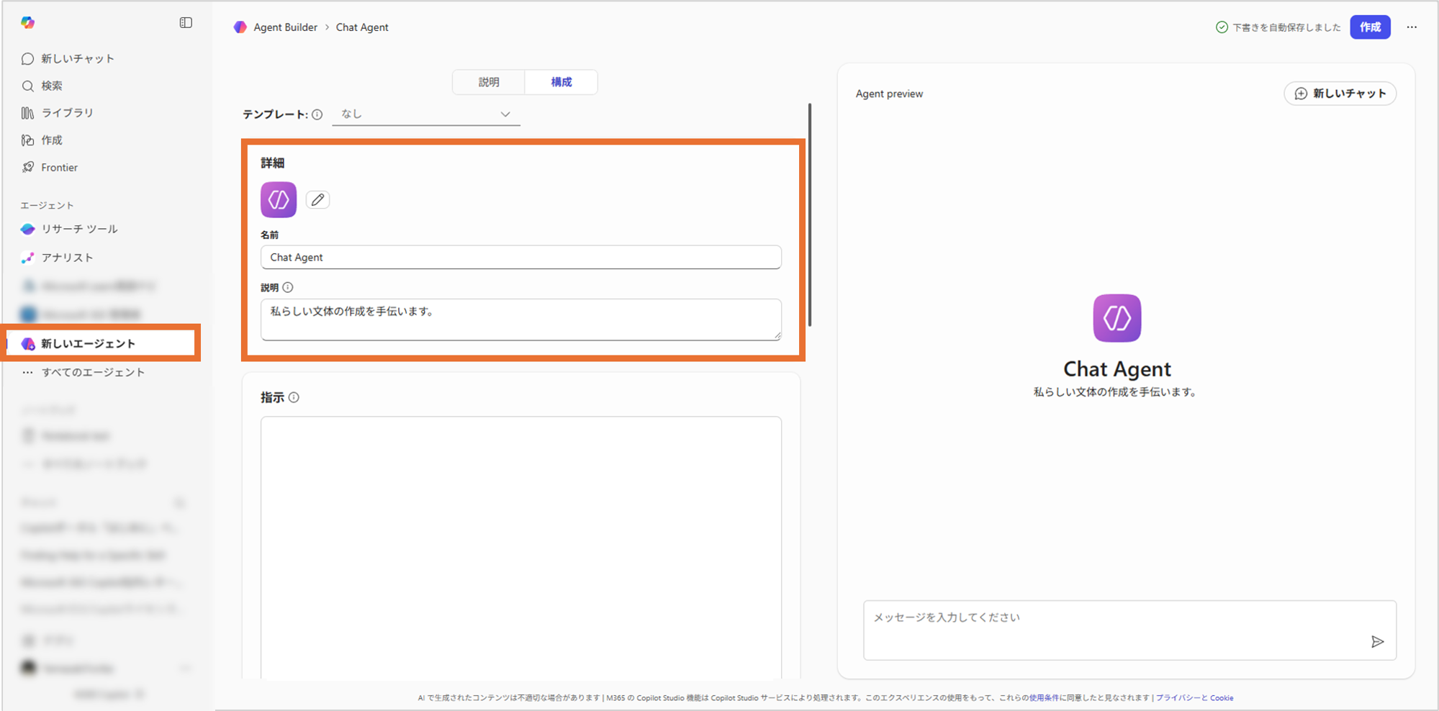Image resolution: width=1439 pixels, height=711 pixels.
Task: Click the send message arrow icon
Action: [1377, 642]
